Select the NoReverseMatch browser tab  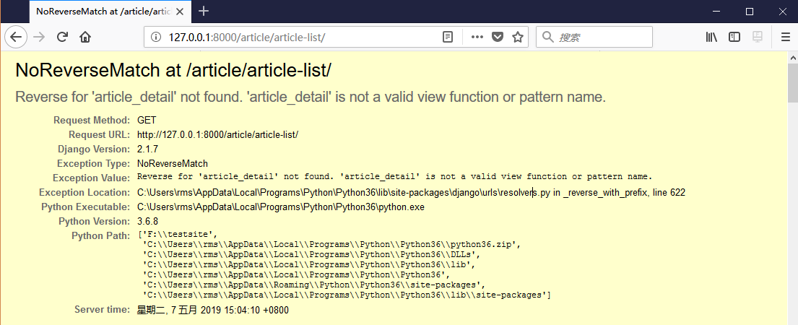(101, 12)
